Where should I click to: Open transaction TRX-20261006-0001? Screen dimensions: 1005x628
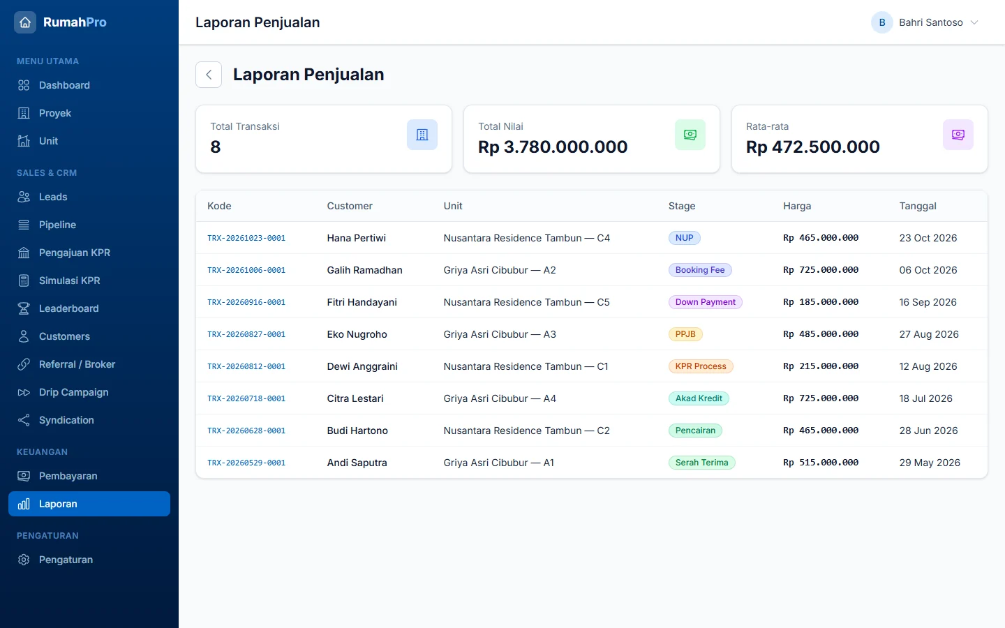[x=246, y=270]
